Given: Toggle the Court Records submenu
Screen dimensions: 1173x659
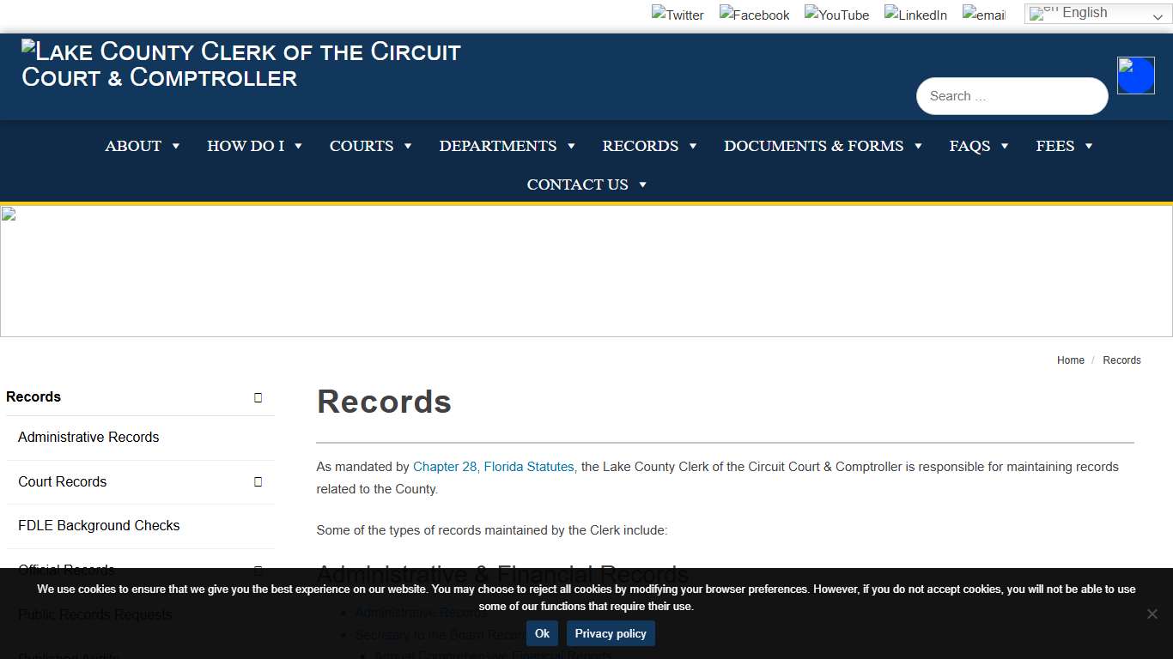Looking at the screenshot, I should click(x=258, y=481).
